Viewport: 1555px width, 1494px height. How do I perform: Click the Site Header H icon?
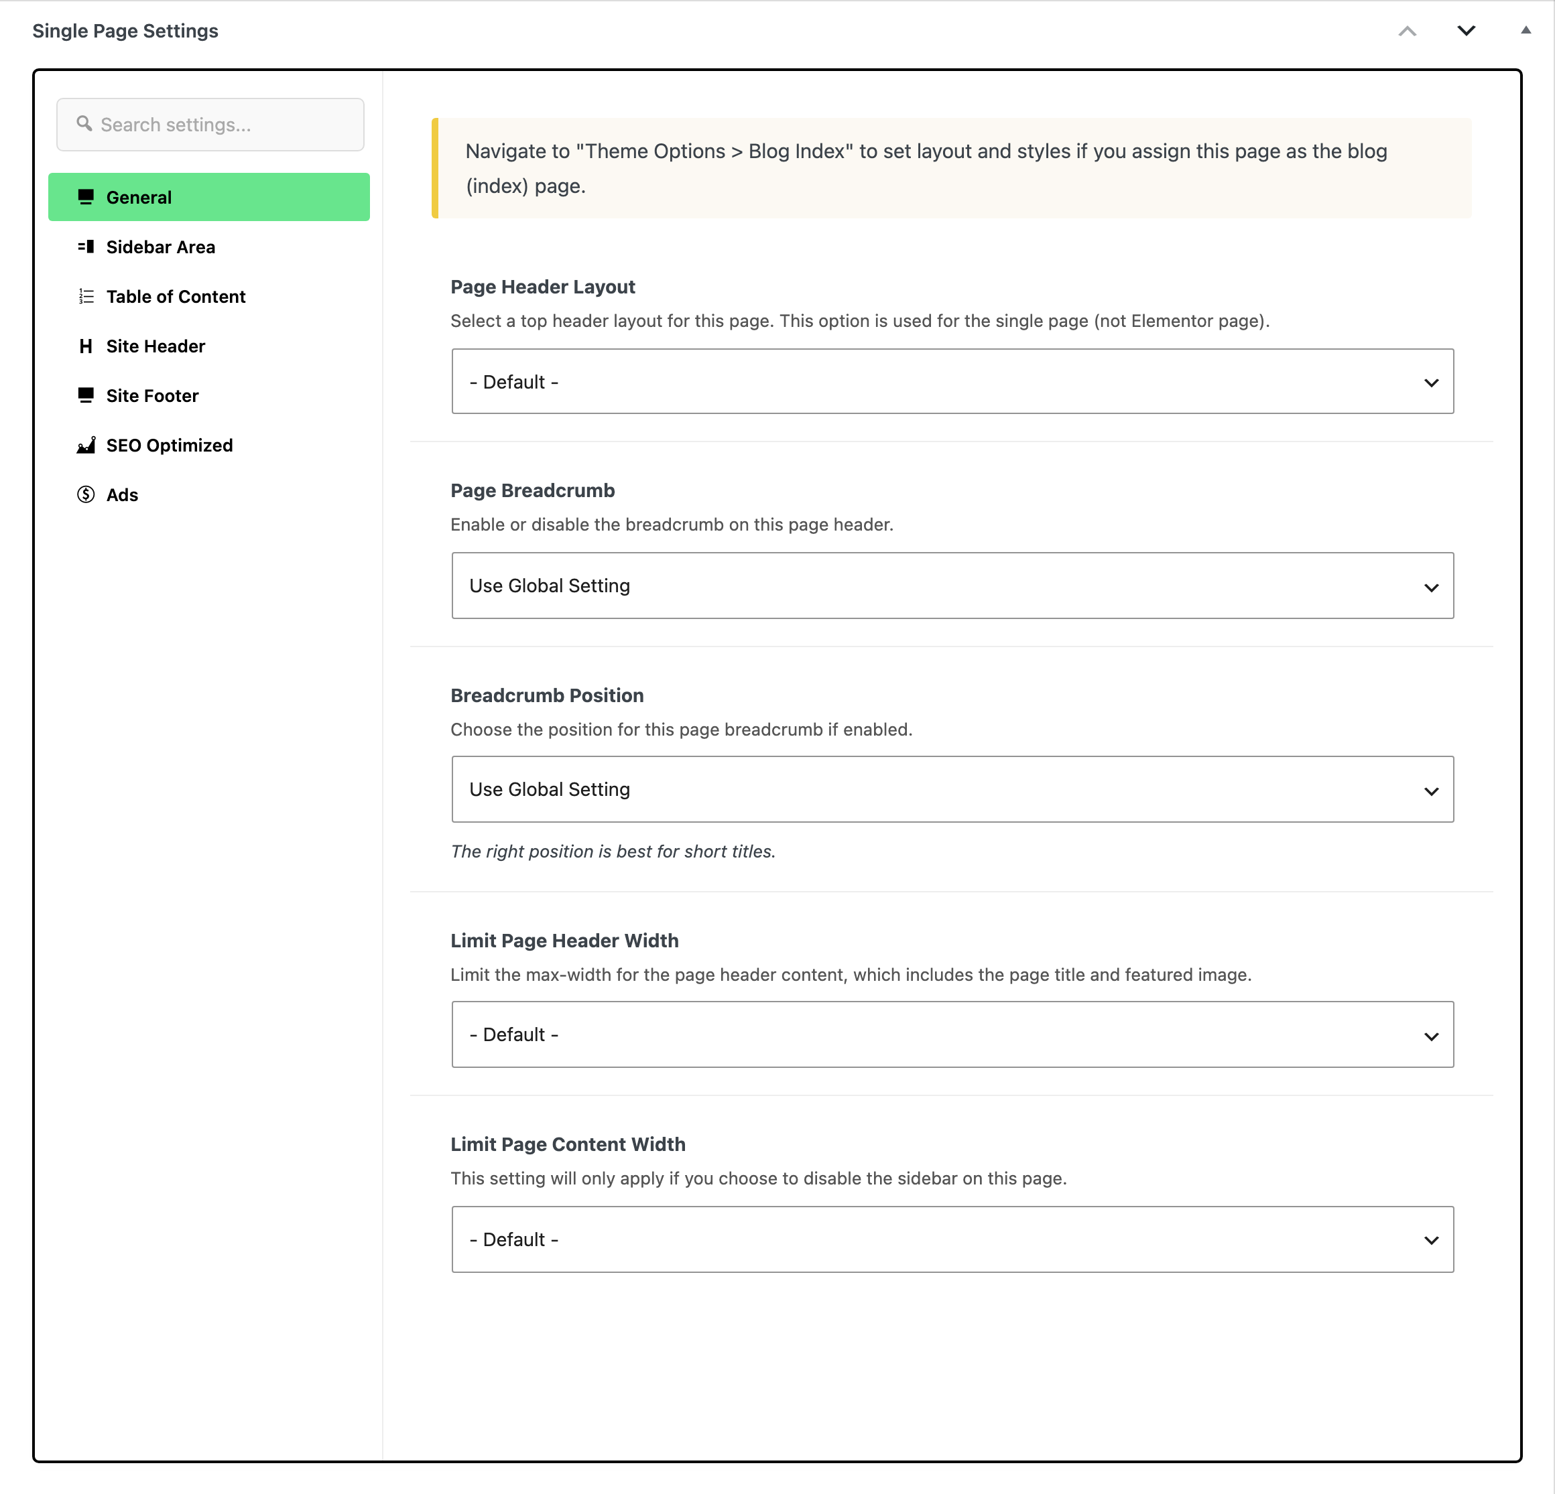(x=86, y=346)
